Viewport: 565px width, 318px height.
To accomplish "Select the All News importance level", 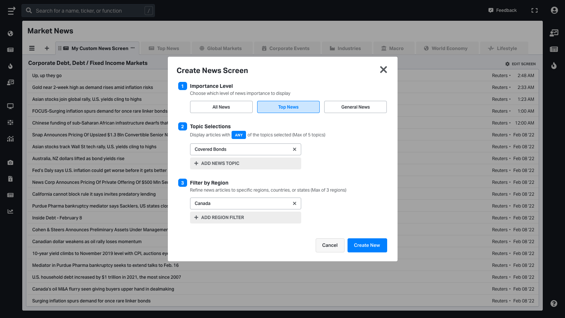I will (x=221, y=107).
